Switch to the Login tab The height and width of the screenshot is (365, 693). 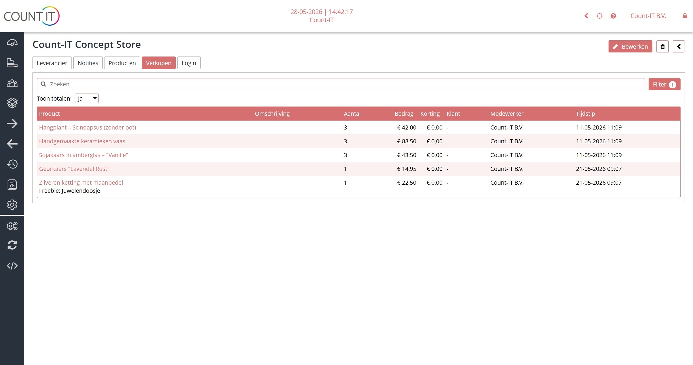(189, 63)
